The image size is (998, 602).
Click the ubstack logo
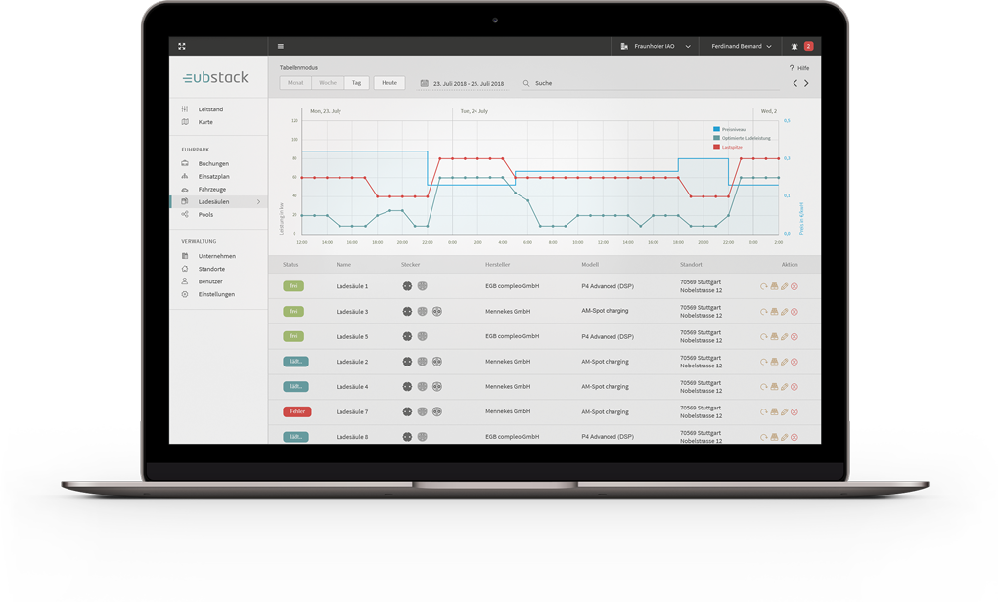[216, 77]
